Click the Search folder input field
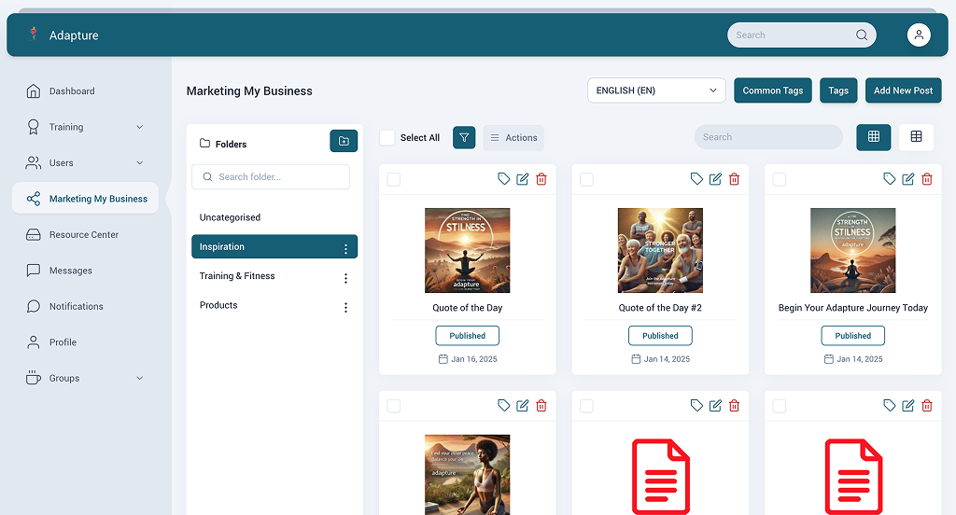 (271, 177)
